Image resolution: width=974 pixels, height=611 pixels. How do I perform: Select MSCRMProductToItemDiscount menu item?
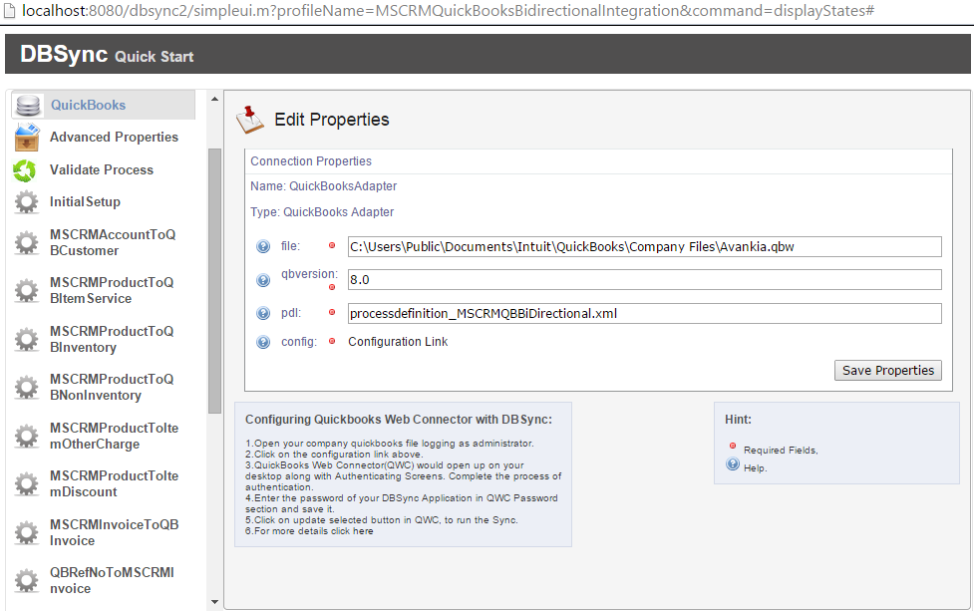pyautogui.click(x=114, y=483)
